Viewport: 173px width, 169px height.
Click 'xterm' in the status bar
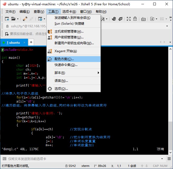point(85,166)
